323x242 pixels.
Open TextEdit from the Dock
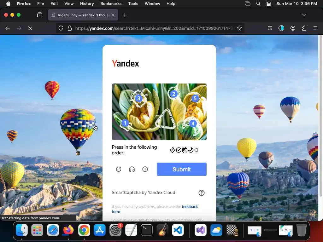tap(131, 230)
